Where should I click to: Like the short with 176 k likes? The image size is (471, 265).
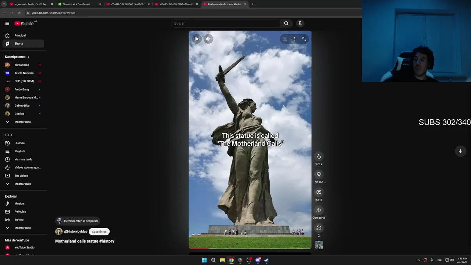[319, 156]
